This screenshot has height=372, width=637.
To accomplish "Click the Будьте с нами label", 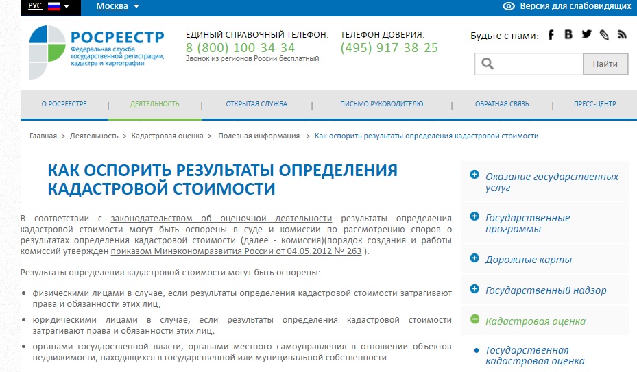I will coord(505,36).
